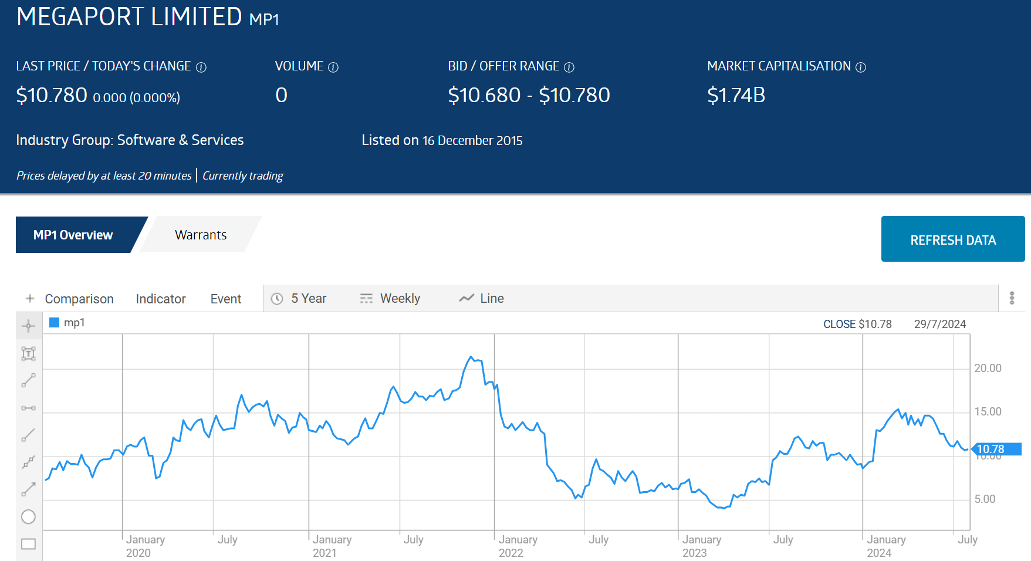Image resolution: width=1031 pixels, height=561 pixels.
Task: Switch to the Warrants tab
Action: point(201,235)
